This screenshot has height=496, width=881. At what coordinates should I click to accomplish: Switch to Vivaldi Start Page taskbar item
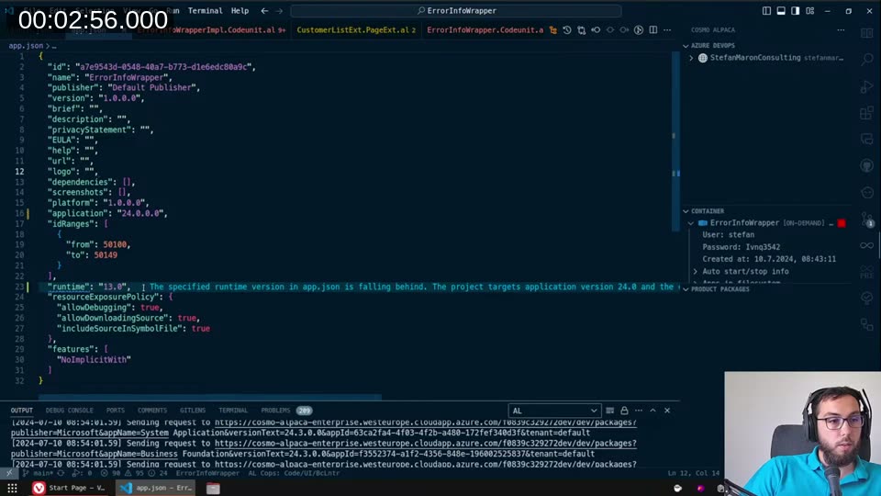69,488
